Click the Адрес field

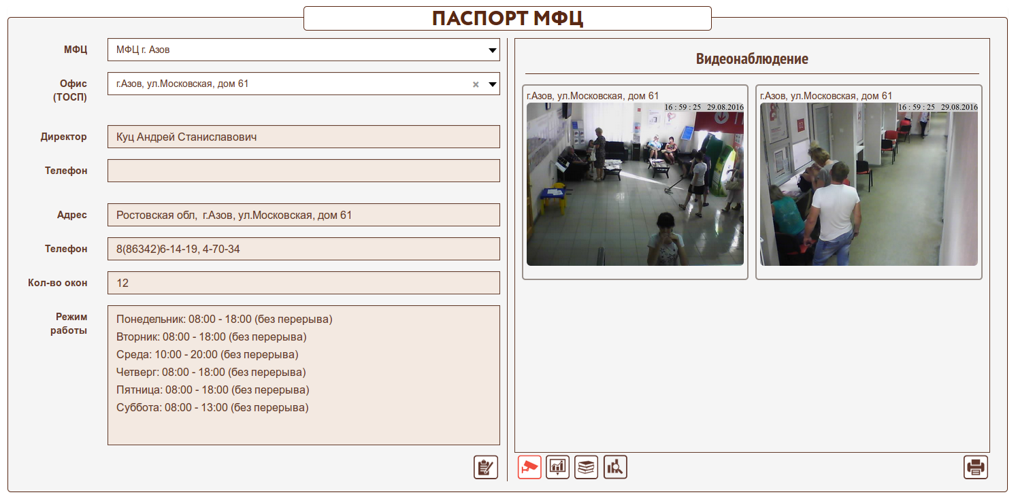pos(303,215)
